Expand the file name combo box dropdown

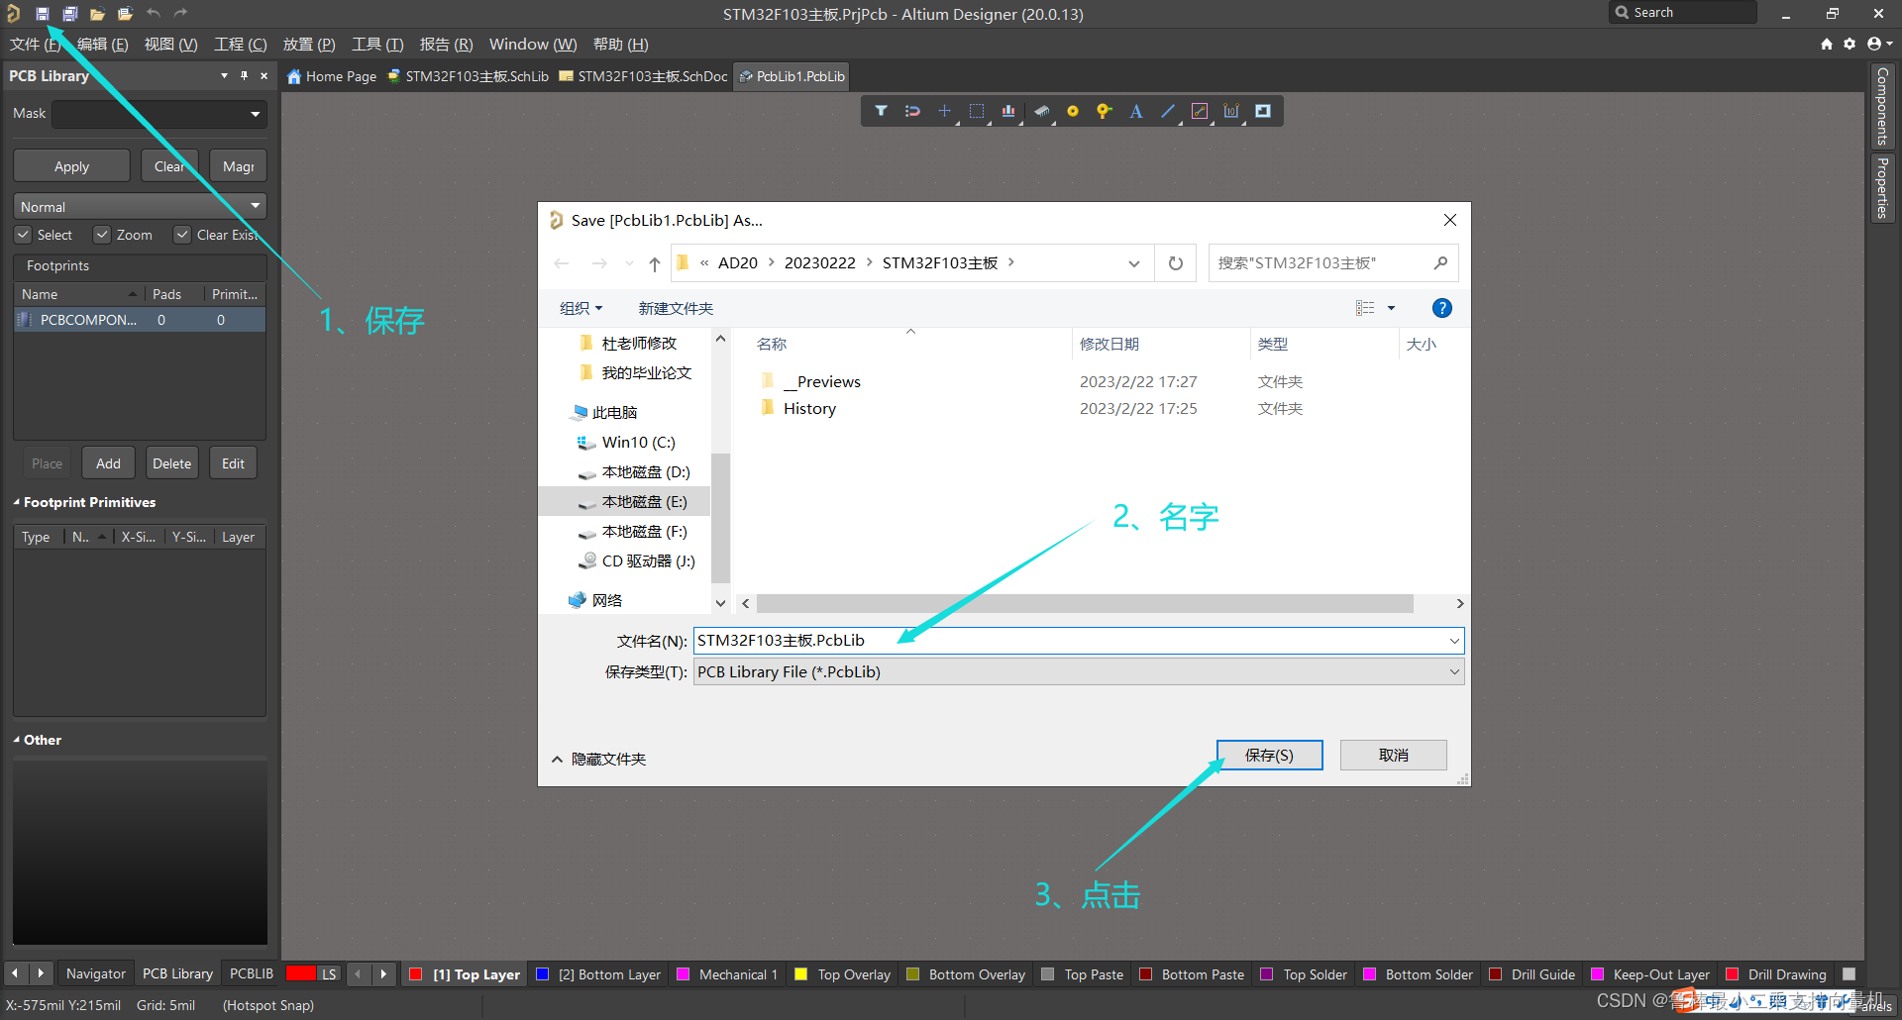[1454, 641]
